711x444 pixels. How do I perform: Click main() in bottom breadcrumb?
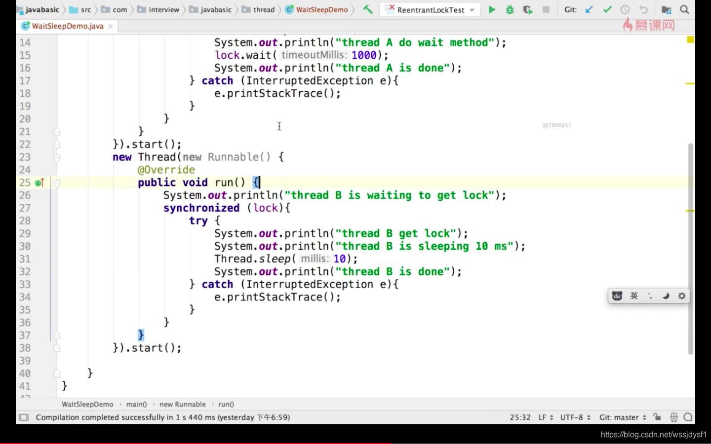point(136,404)
